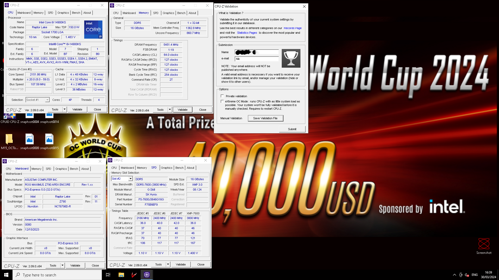Click Validate in the Memory-tab CPU-Z window
Image resolution: width=499 pixels, height=280 pixels.
(182, 110)
